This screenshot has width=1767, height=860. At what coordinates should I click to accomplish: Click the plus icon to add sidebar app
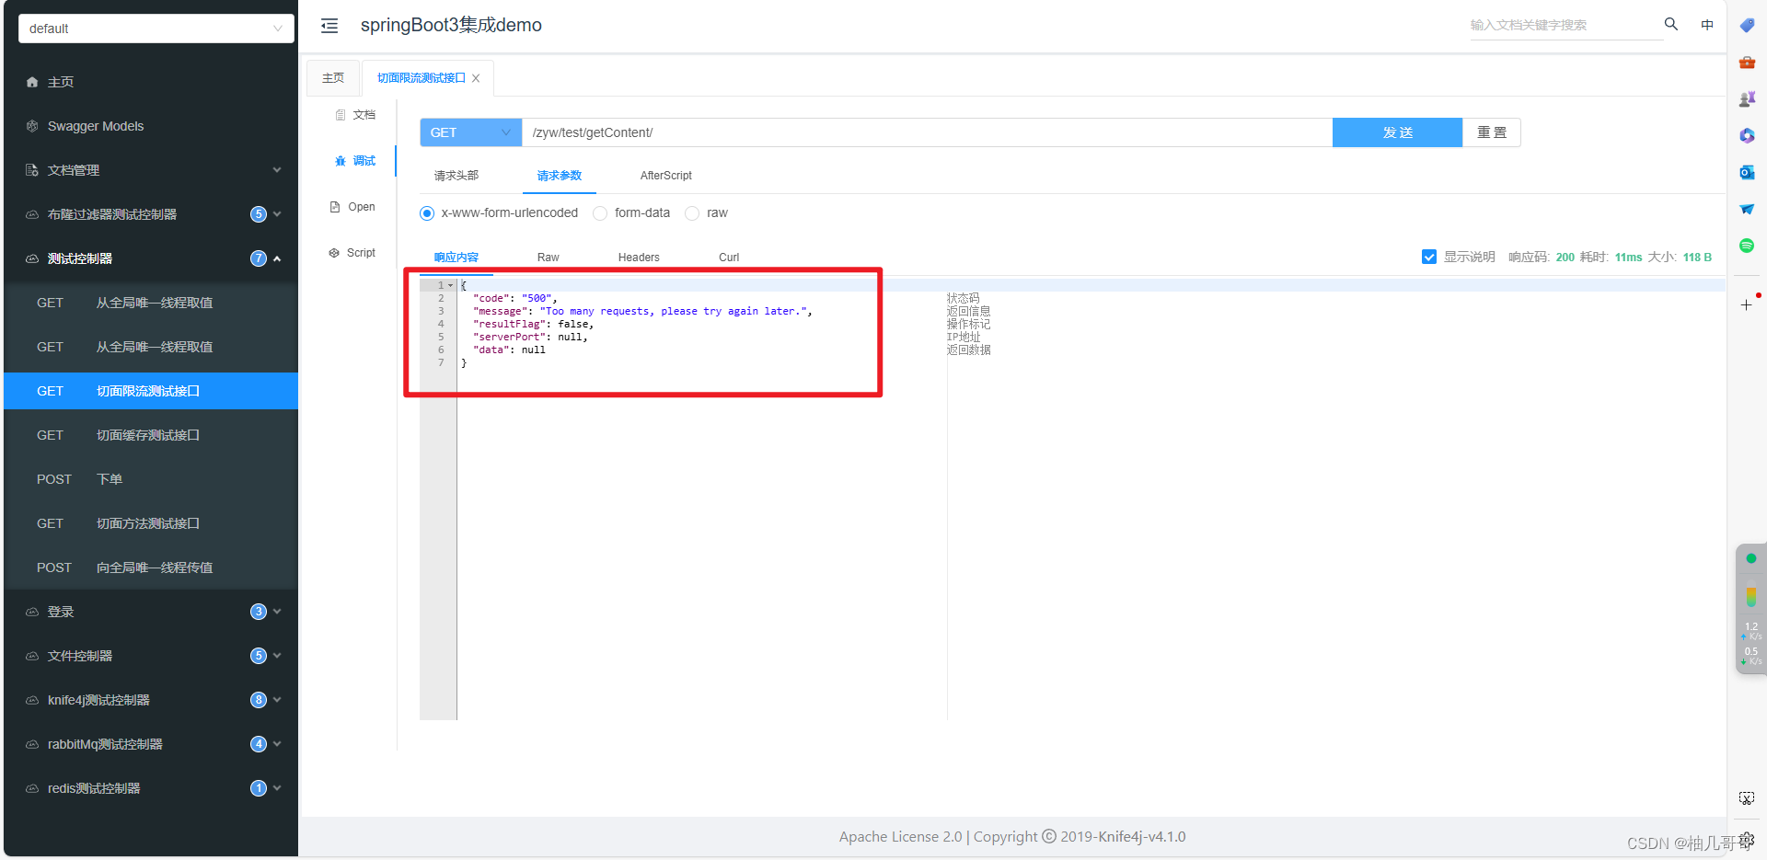(1746, 304)
